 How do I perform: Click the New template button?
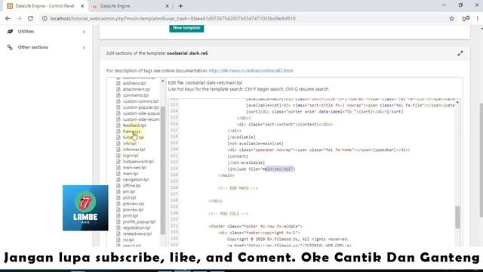(186, 28)
